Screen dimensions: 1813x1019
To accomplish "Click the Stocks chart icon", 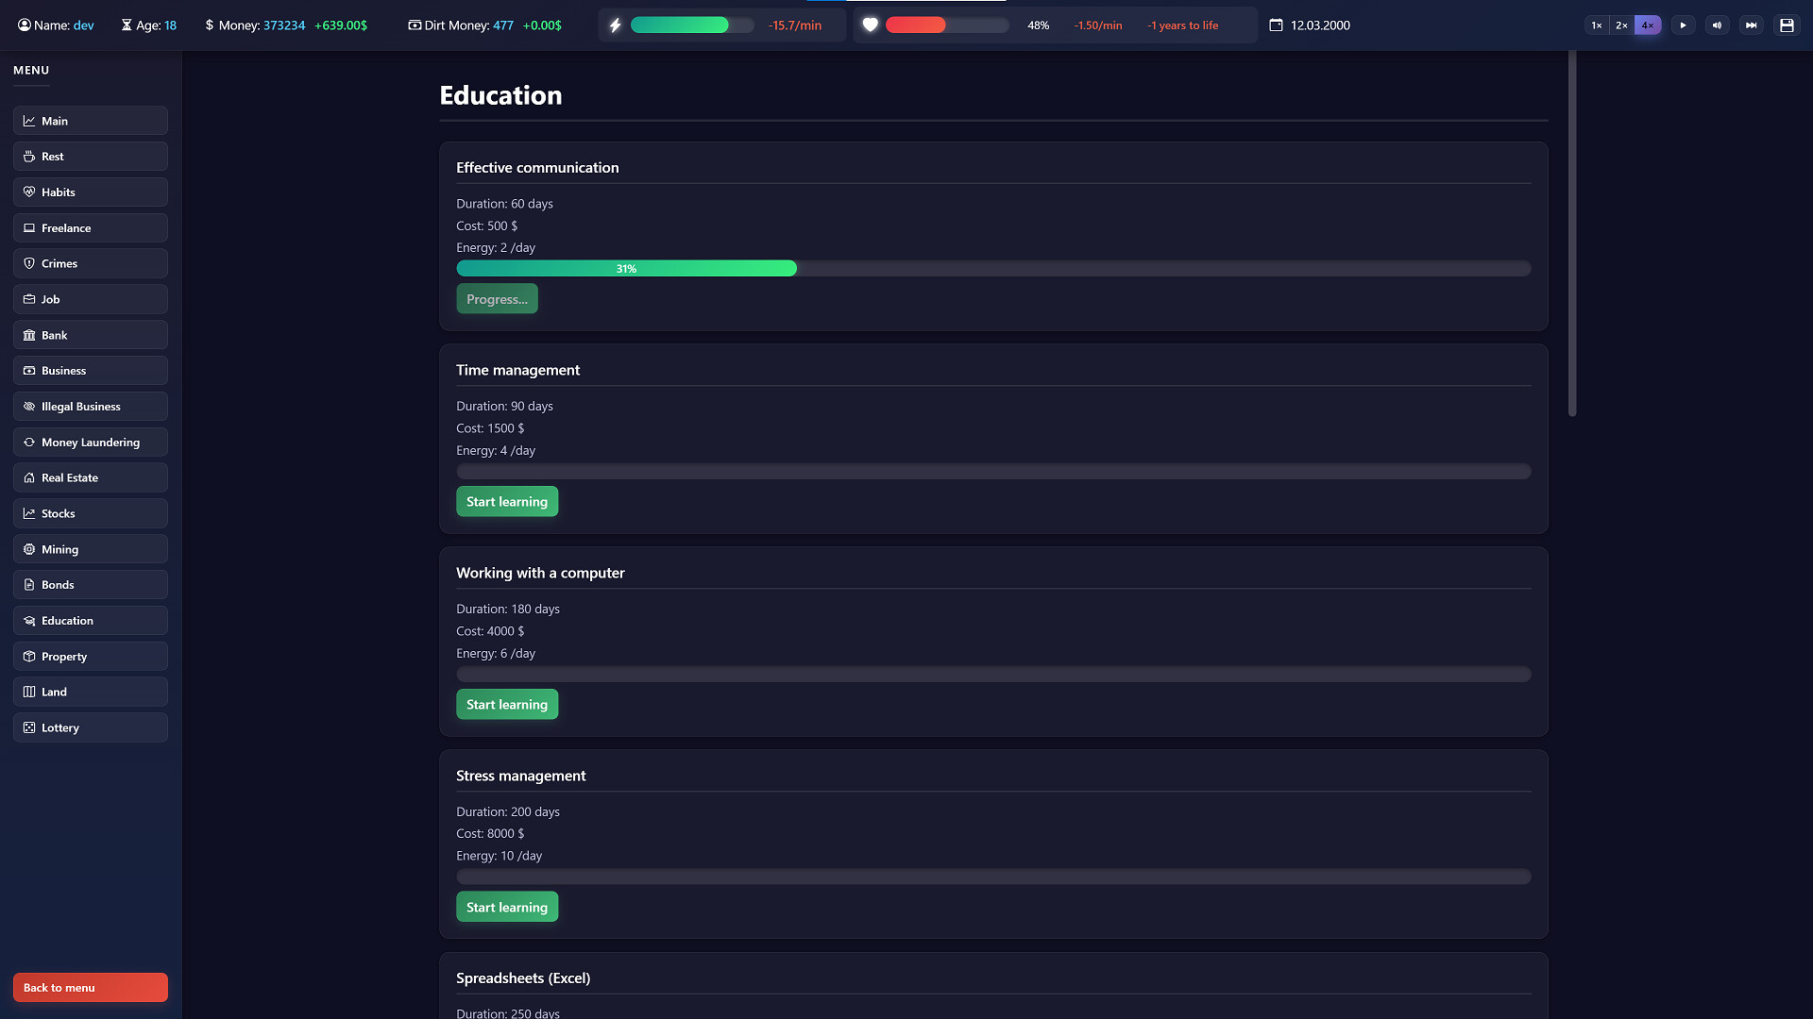I will coord(29,513).
